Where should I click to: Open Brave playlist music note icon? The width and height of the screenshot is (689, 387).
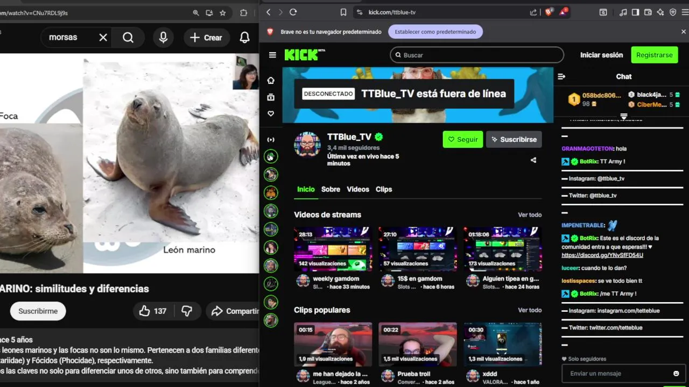[623, 12]
